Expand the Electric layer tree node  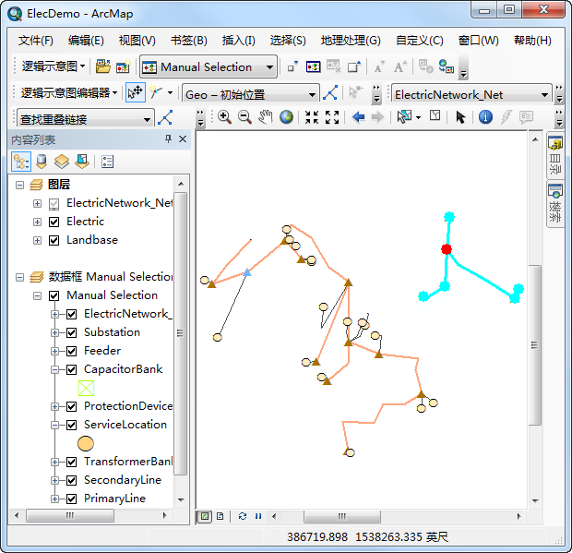click(37, 222)
